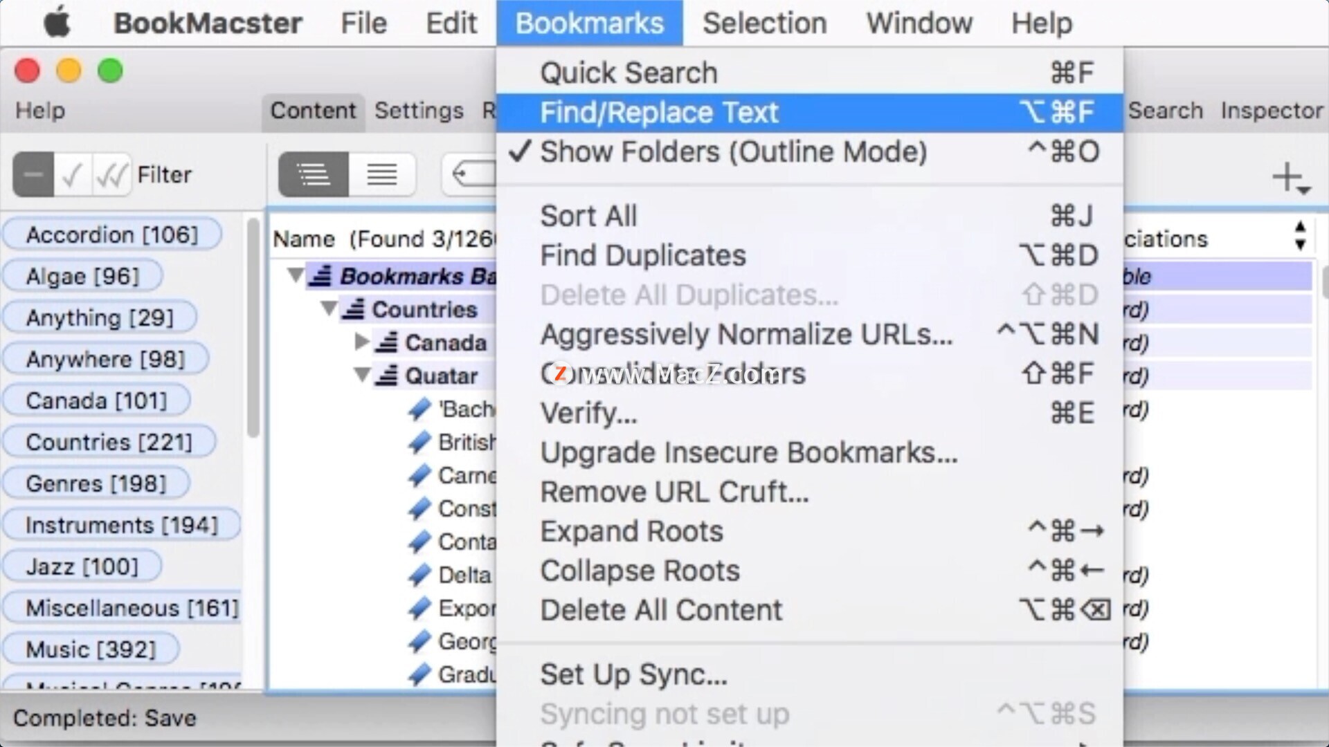The height and width of the screenshot is (747, 1329).
Task: Click bookmark icon beside Delta
Action: click(x=419, y=575)
